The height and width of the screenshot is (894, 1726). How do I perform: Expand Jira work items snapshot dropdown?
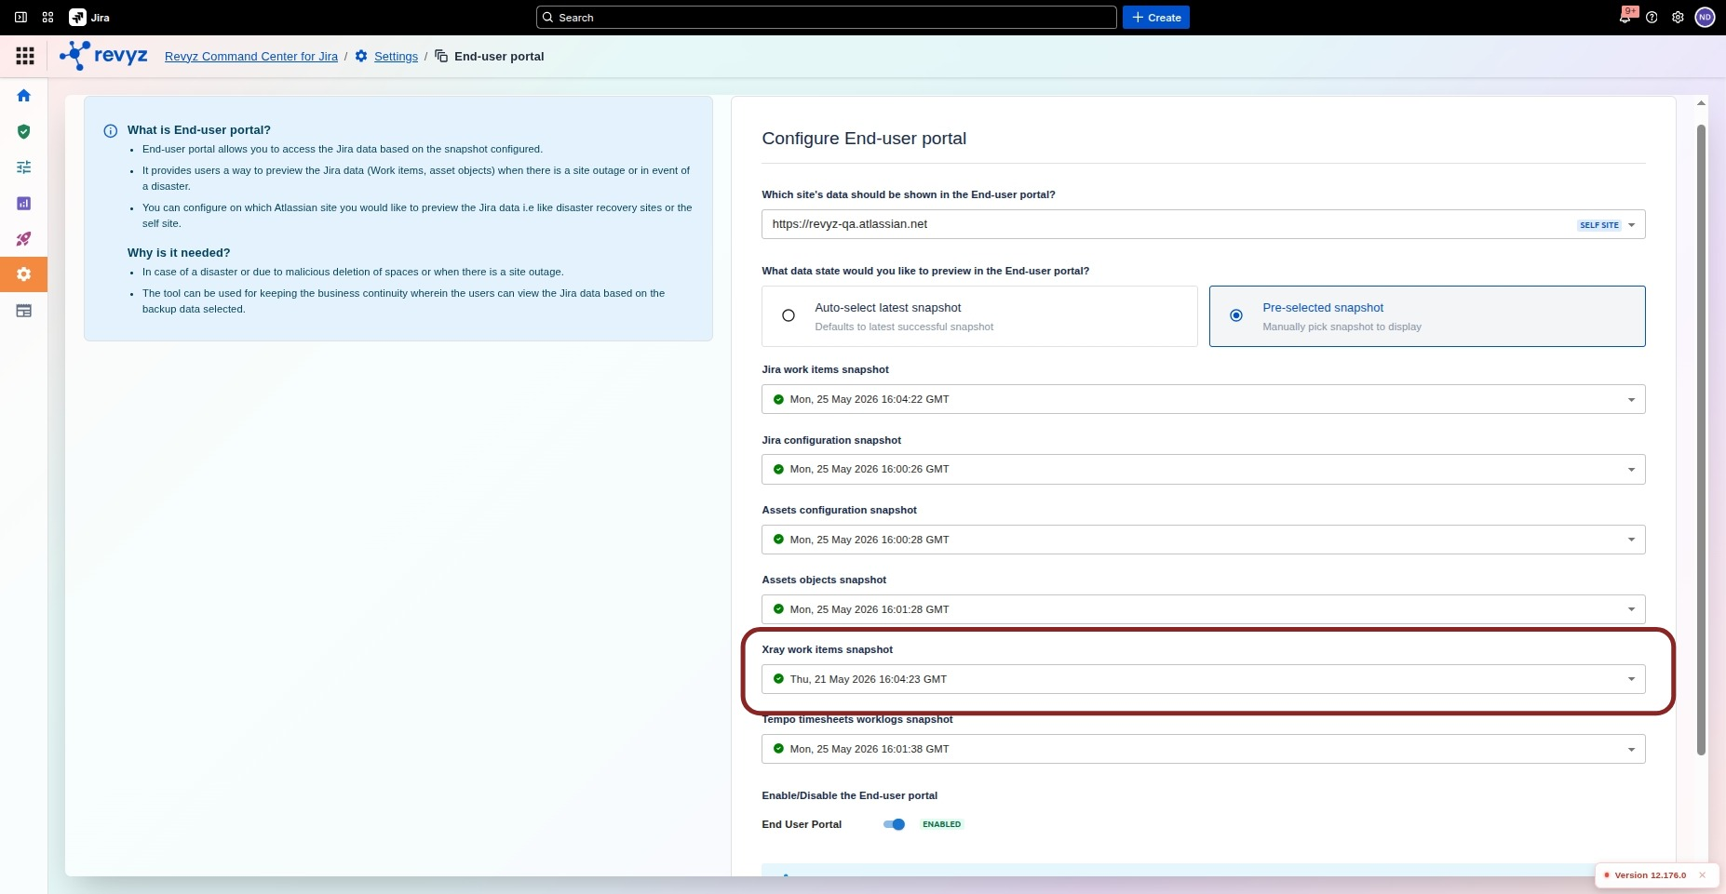click(1203, 399)
